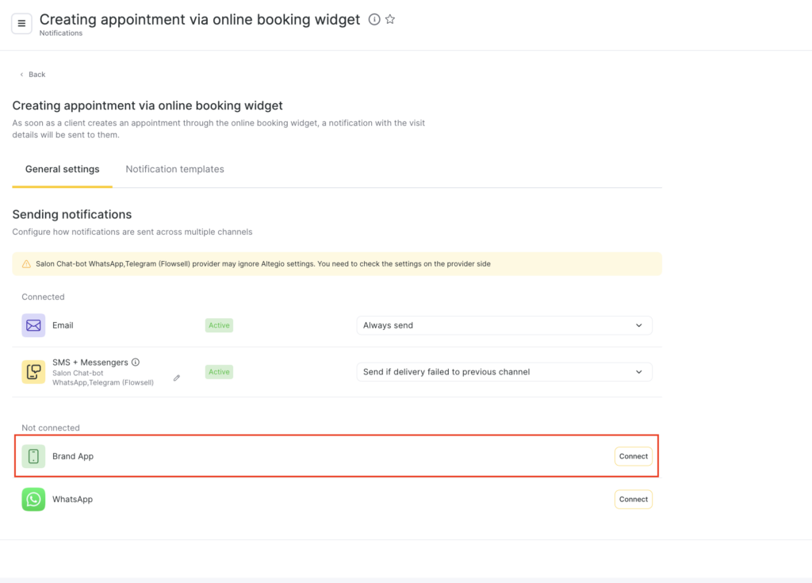Open the hamburger menu button
The image size is (812, 583).
click(21, 24)
